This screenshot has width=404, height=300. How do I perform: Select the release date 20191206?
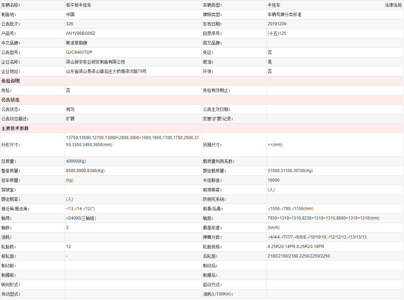coord(277,24)
